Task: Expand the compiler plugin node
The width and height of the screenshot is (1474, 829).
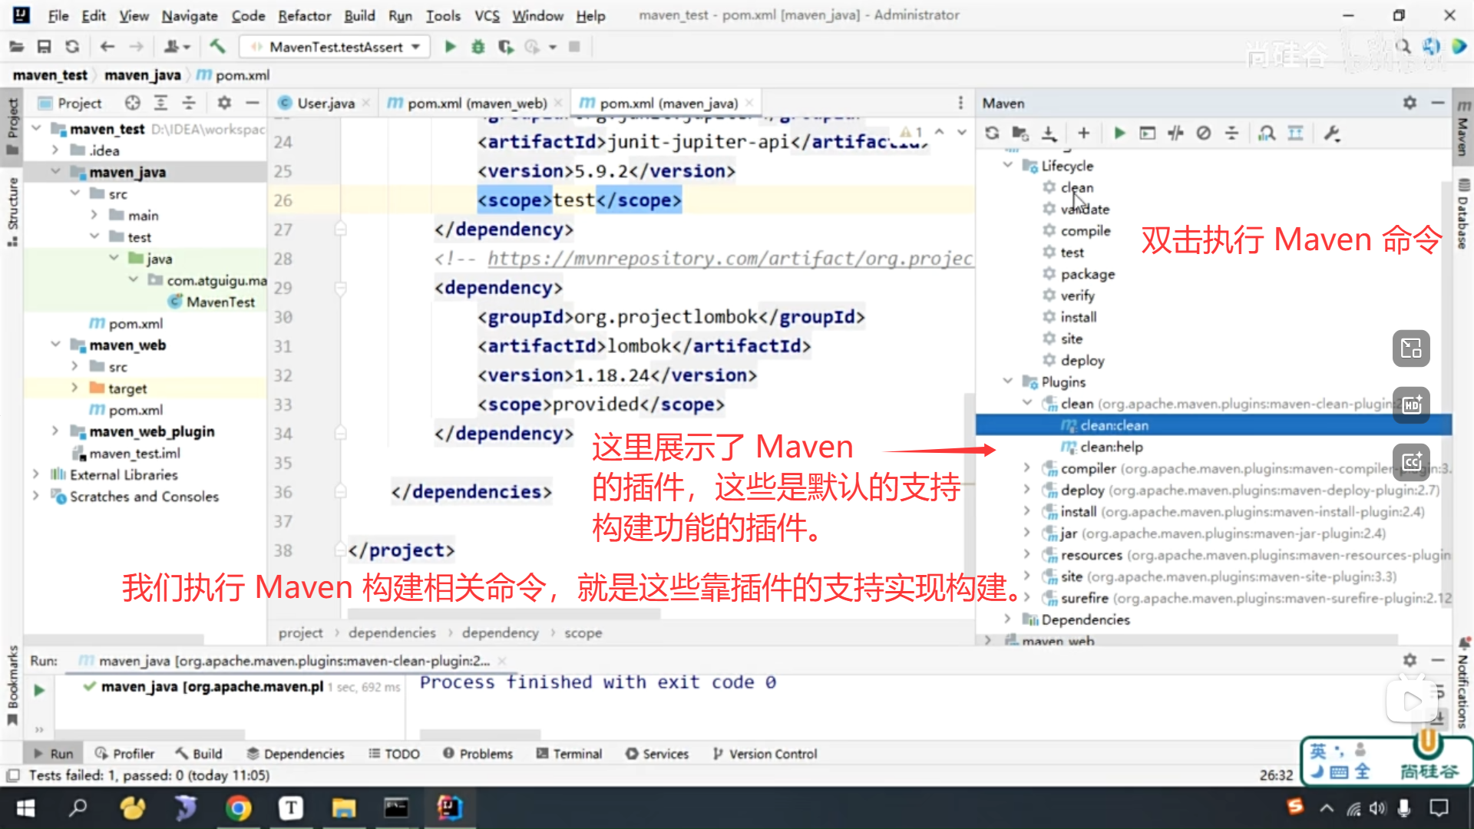Action: 1027,468
